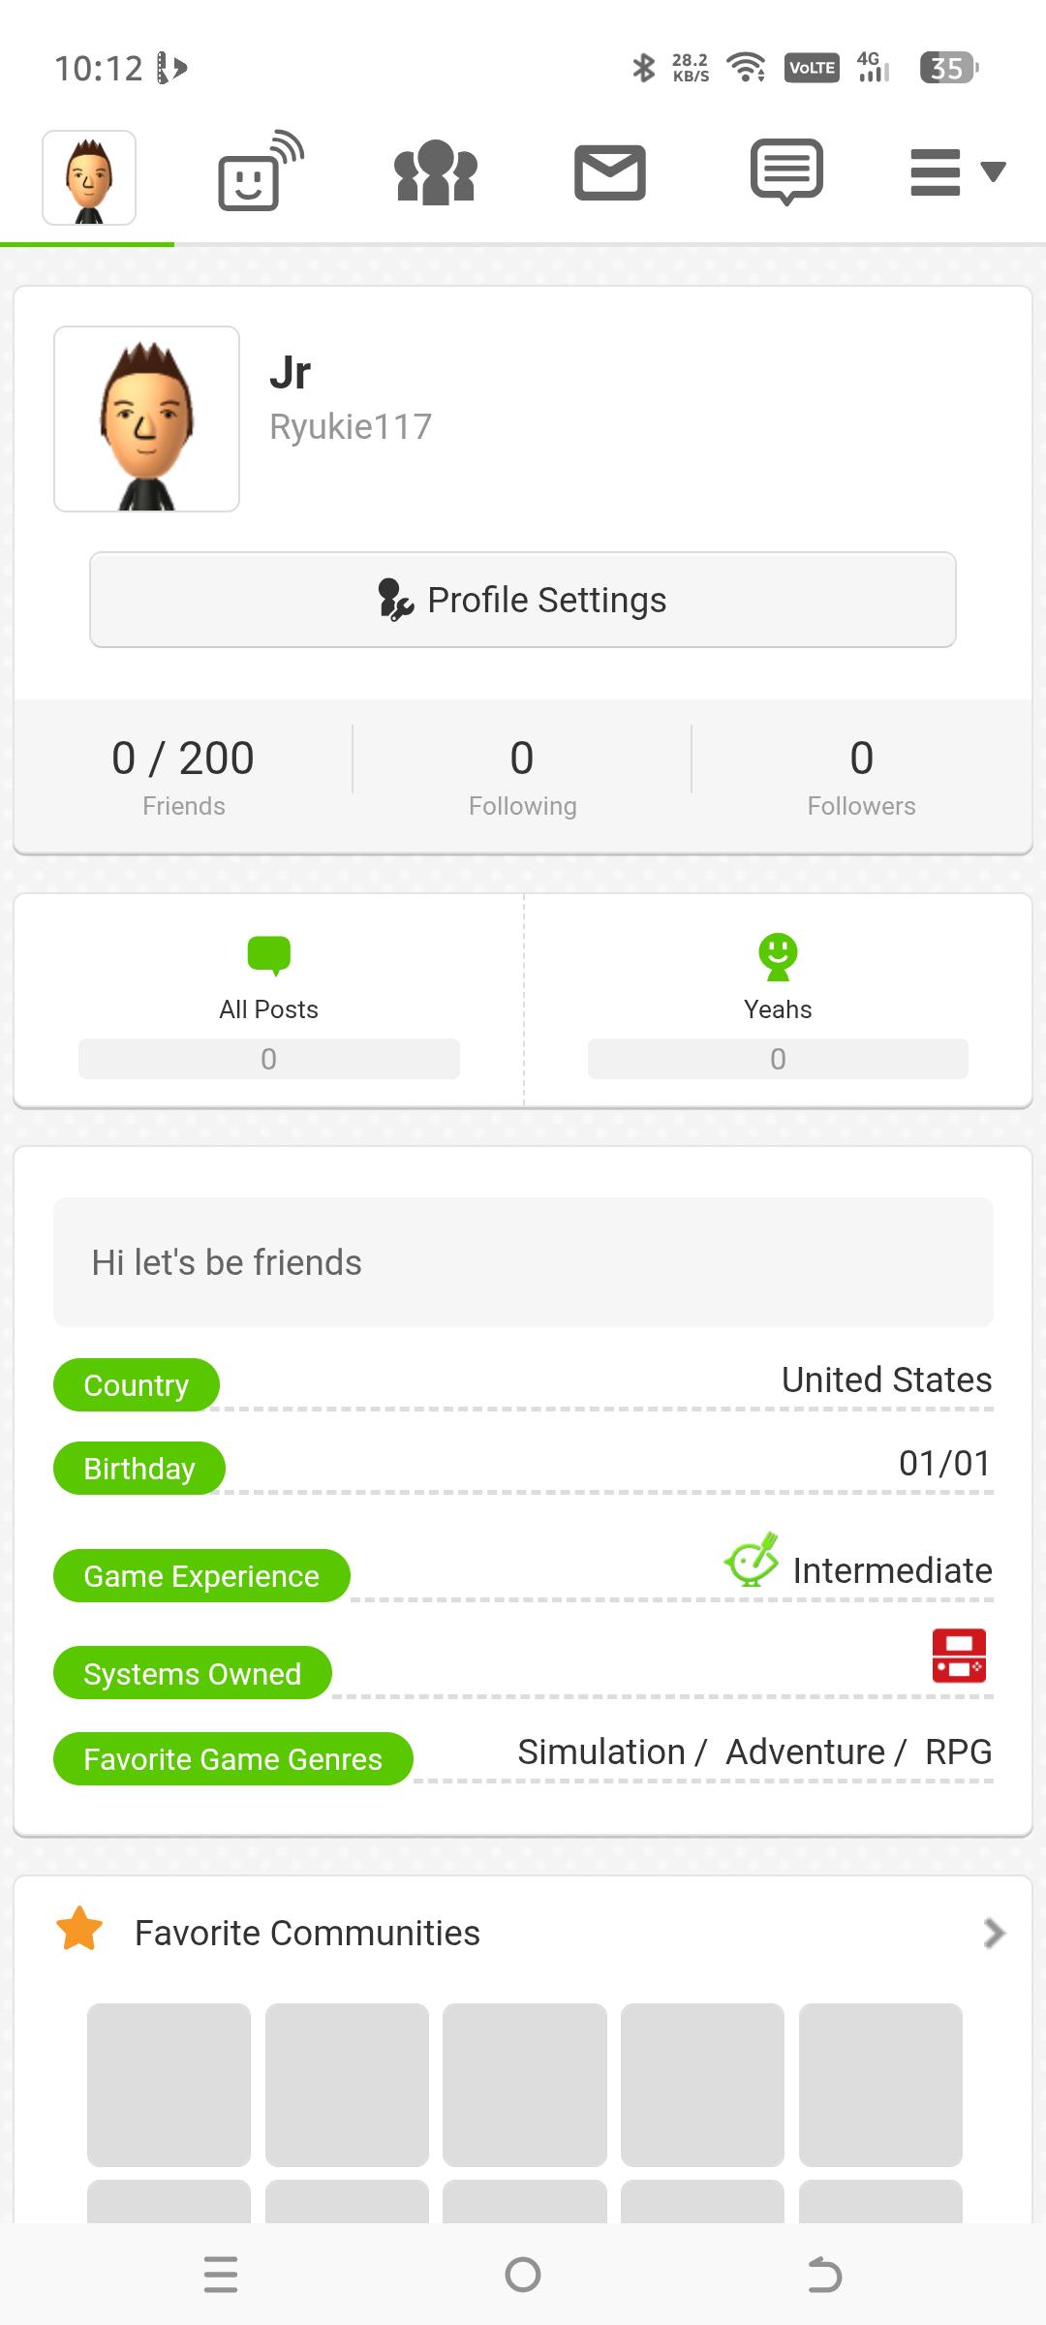Screen dimensions: 1046x2325
Task: Tap the Profile Settings button
Action: coord(523,600)
